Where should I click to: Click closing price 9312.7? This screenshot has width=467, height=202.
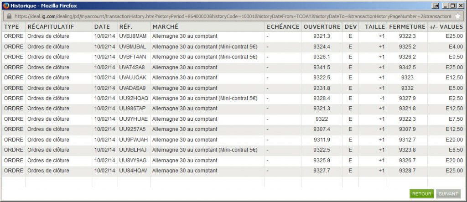coord(407,140)
